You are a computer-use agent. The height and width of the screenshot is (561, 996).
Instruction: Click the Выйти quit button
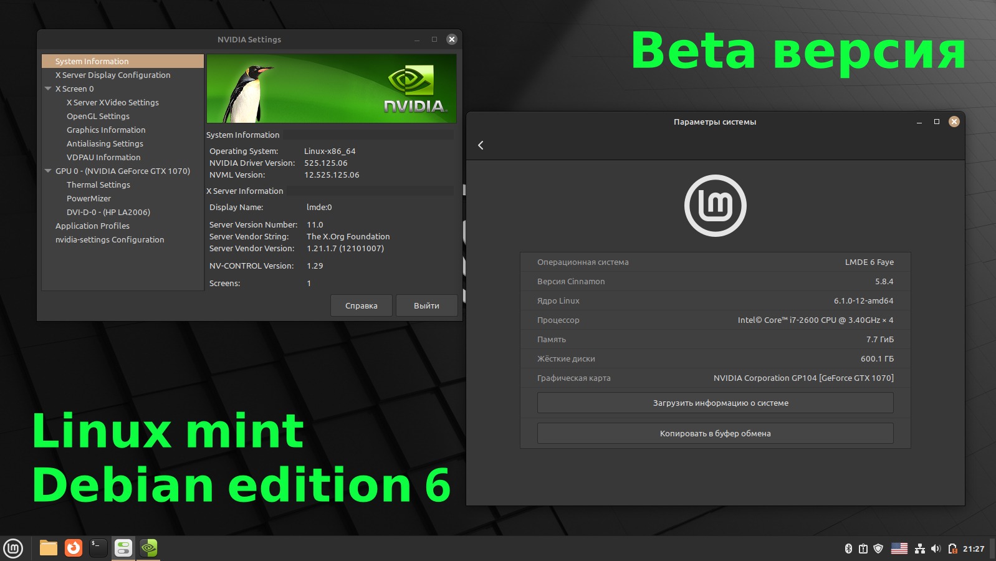pyautogui.click(x=427, y=305)
